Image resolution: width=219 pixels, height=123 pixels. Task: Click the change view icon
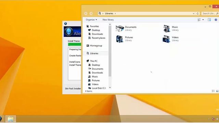tap(199, 20)
